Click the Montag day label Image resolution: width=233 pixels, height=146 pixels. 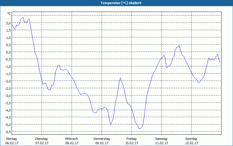coord(11,139)
